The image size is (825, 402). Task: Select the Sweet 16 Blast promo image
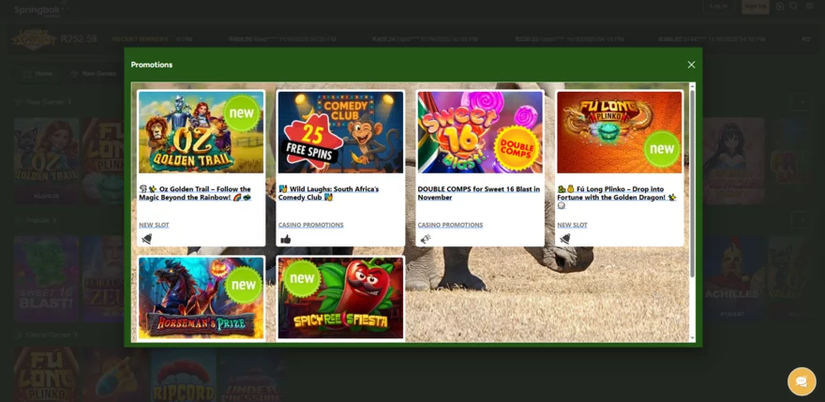tap(480, 132)
